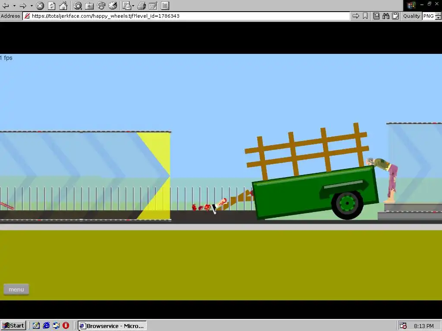Step the Quality value down

[439, 18]
